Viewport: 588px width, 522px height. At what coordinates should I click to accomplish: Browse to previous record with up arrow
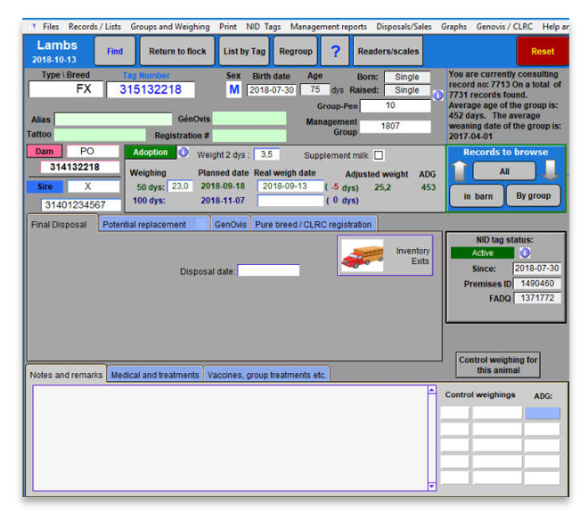(x=459, y=171)
